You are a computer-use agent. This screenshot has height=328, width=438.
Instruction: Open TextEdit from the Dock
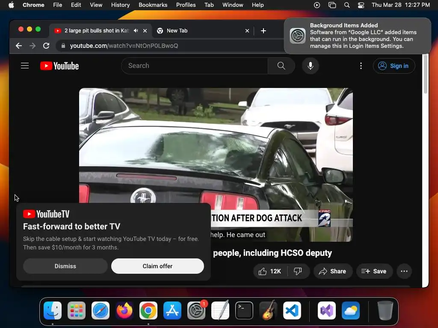(x=220, y=310)
